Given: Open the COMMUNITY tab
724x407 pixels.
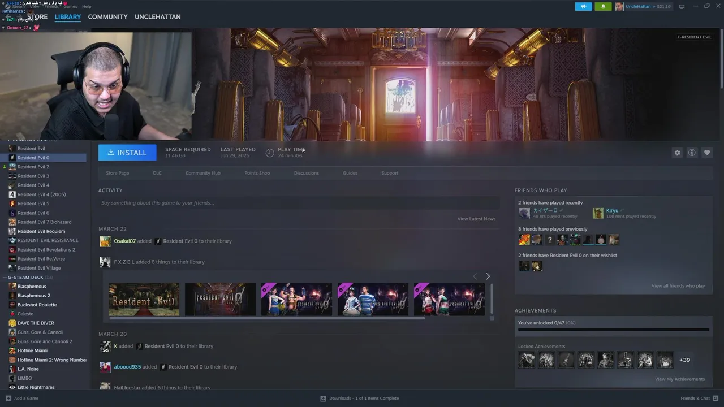Looking at the screenshot, I should 107,17.
